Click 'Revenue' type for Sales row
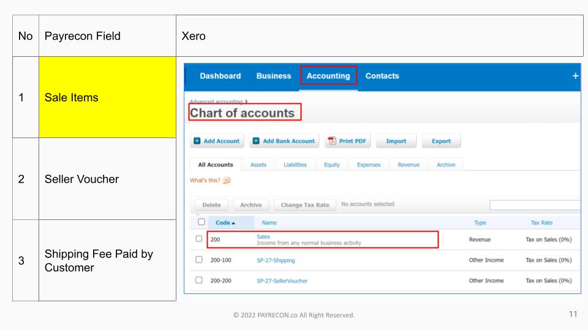 point(480,240)
